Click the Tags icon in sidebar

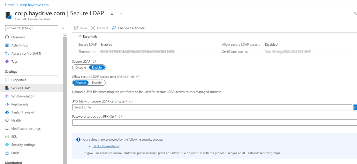(x=7, y=61)
